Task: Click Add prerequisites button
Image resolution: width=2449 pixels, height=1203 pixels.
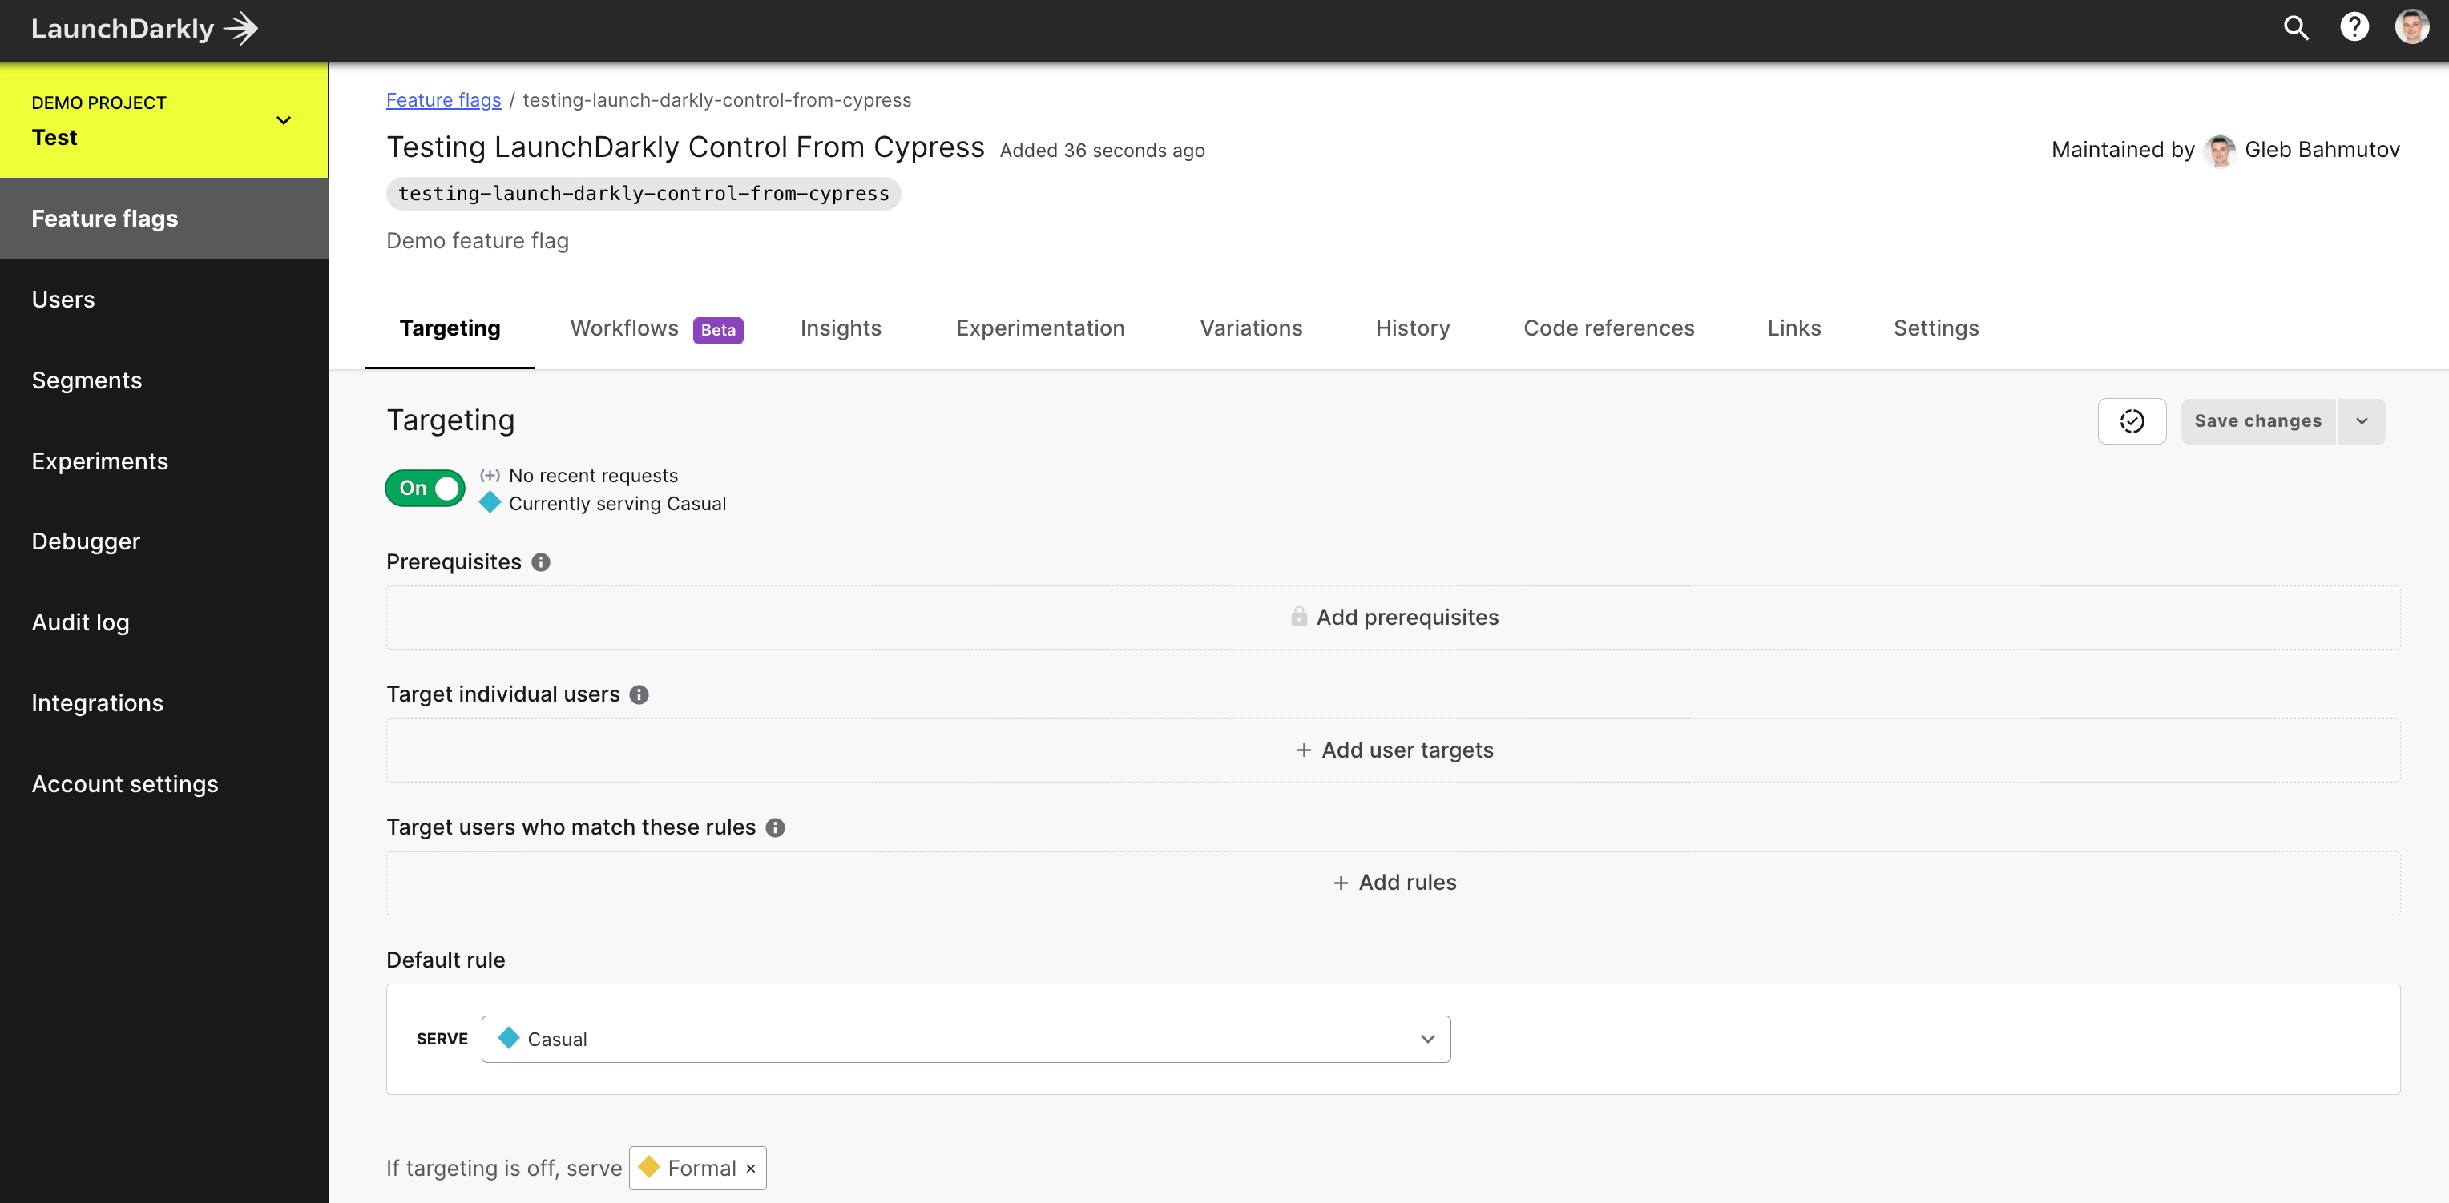Action: coord(1393,617)
